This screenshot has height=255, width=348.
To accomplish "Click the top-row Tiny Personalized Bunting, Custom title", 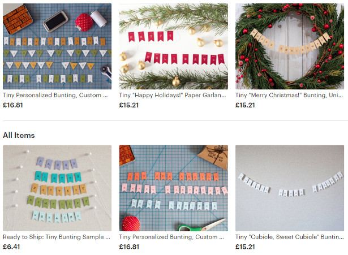I will (x=55, y=96).
